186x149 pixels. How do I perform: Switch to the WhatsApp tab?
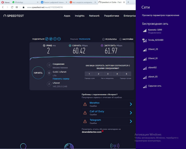tap(26, 2)
